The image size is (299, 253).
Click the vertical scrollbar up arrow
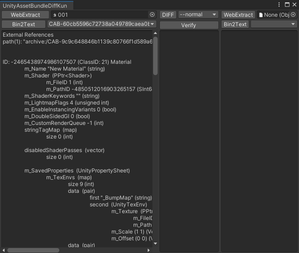click(x=155, y=33)
